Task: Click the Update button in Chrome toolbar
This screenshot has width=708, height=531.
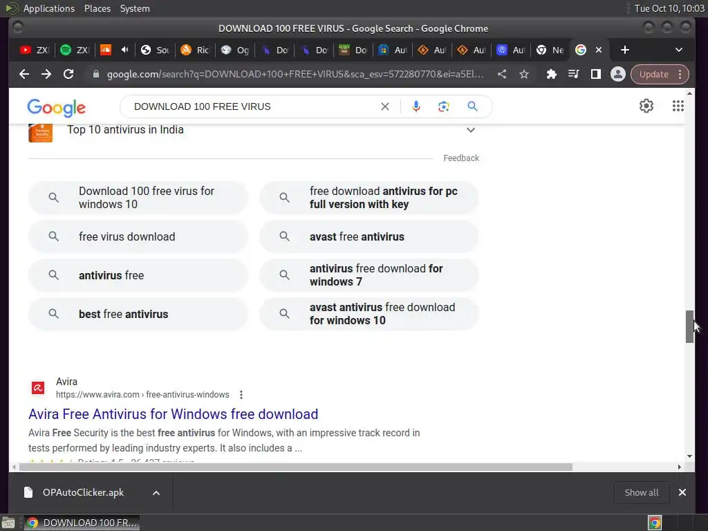Action: click(x=653, y=74)
